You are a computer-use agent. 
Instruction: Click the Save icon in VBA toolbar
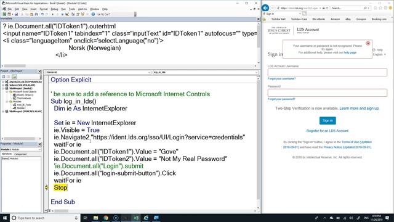click(17, 14)
